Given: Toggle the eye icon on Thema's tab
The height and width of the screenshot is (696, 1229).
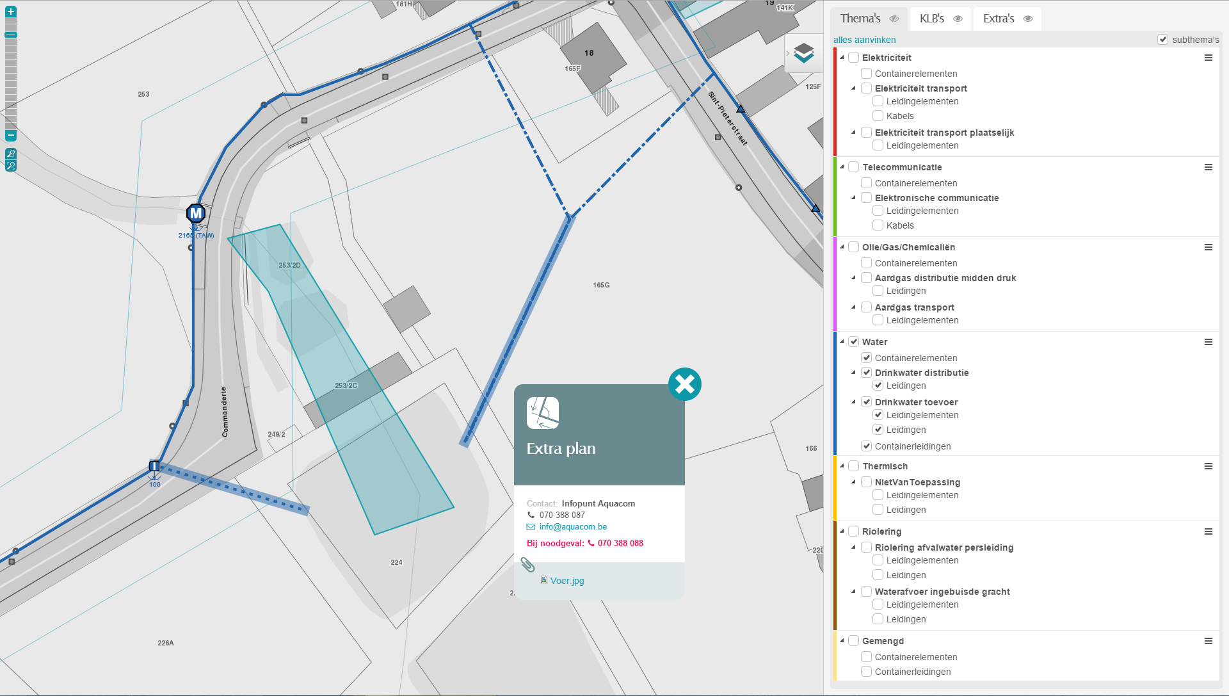Looking at the screenshot, I should (894, 19).
